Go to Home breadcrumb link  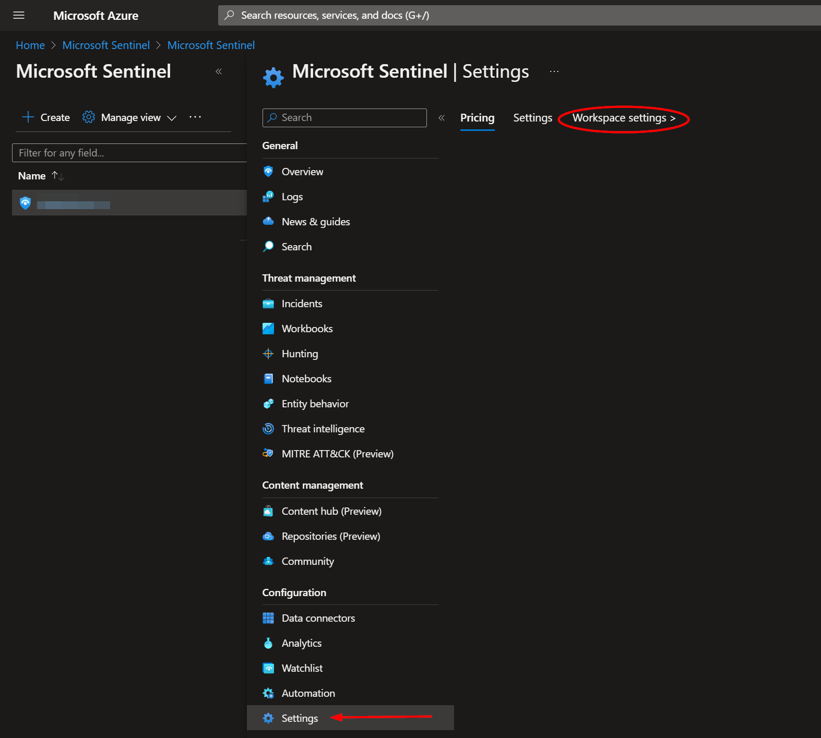[30, 45]
